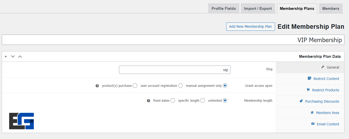349x139 pixels.
Task: Click help icon beside fixed dates
Action: click(x=149, y=101)
